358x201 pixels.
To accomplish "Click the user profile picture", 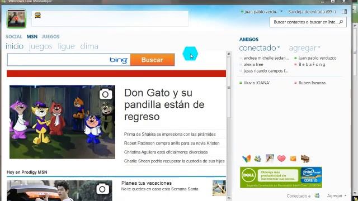I will pos(16,18).
